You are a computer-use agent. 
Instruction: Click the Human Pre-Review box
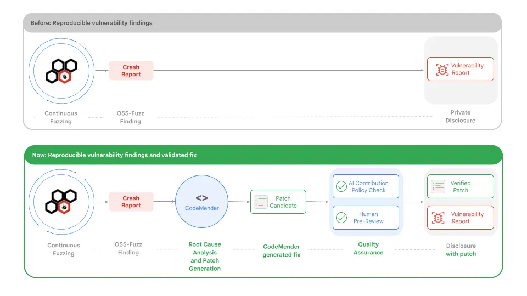[366, 218]
